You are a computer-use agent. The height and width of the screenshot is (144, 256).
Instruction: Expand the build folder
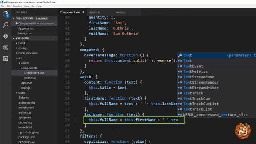(22, 43)
